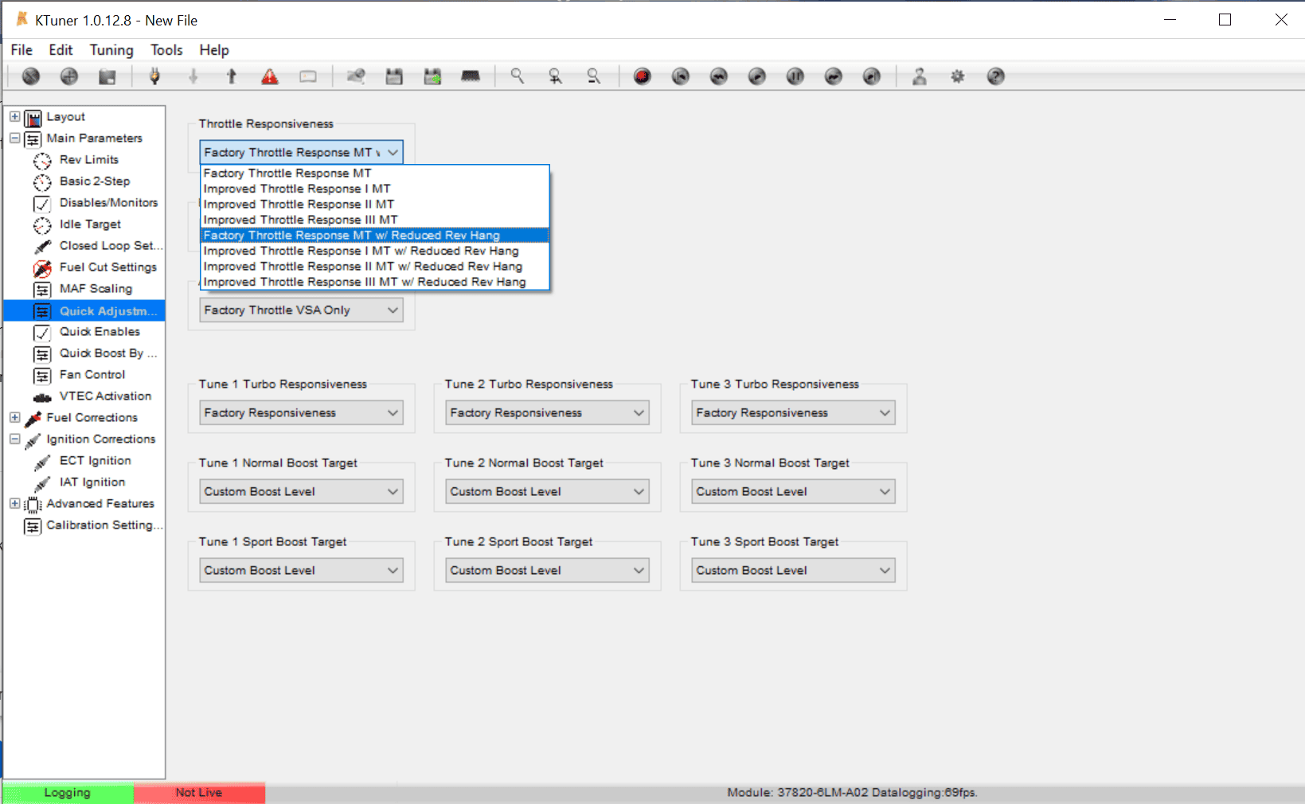Select Rev Limits in the sidebar
The image size is (1305, 804).
(x=88, y=160)
